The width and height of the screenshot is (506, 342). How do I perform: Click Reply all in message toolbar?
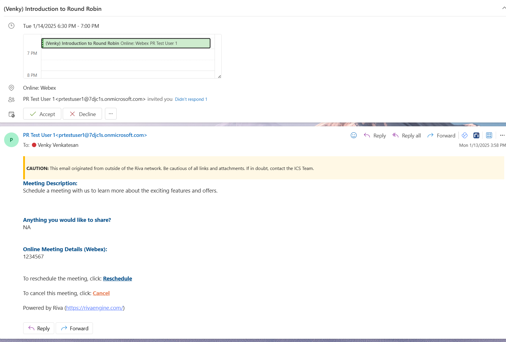click(x=407, y=135)
